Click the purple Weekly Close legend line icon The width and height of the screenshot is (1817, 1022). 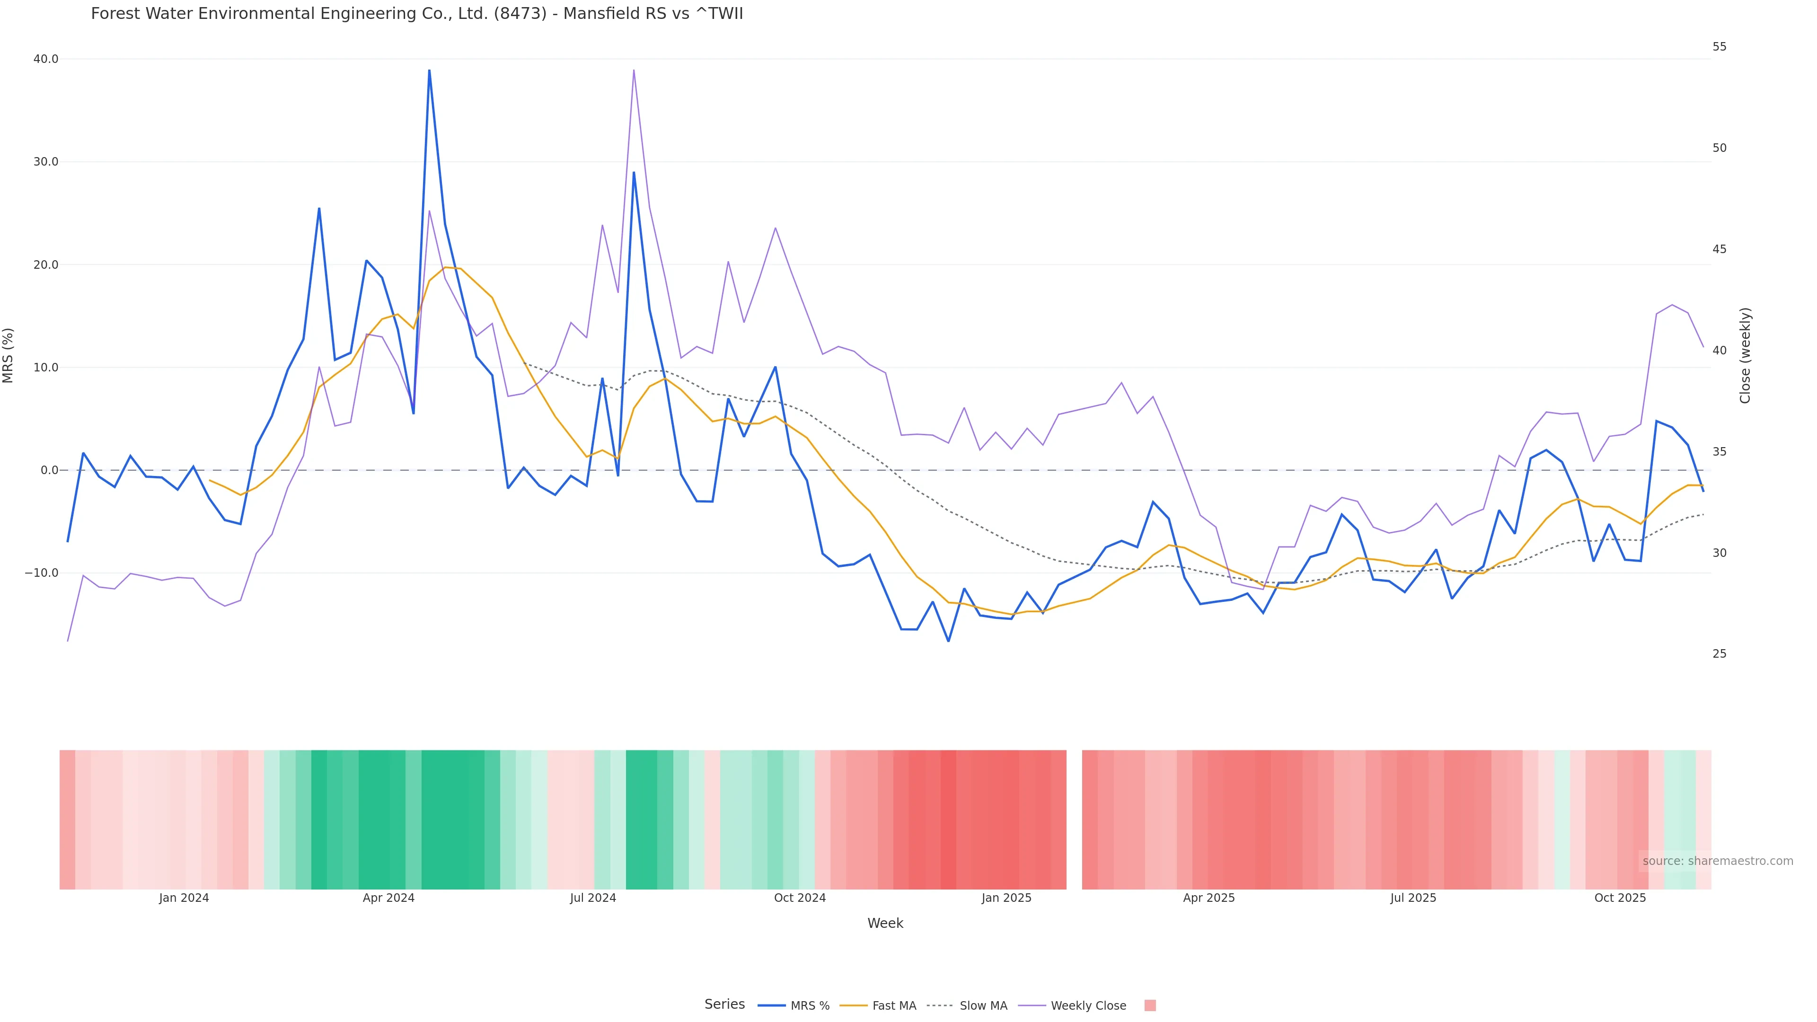click(1032, 1006)
